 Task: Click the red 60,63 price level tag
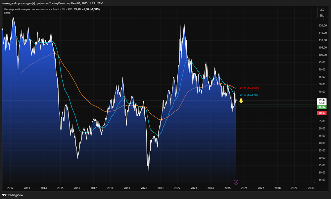click(322, 113)
